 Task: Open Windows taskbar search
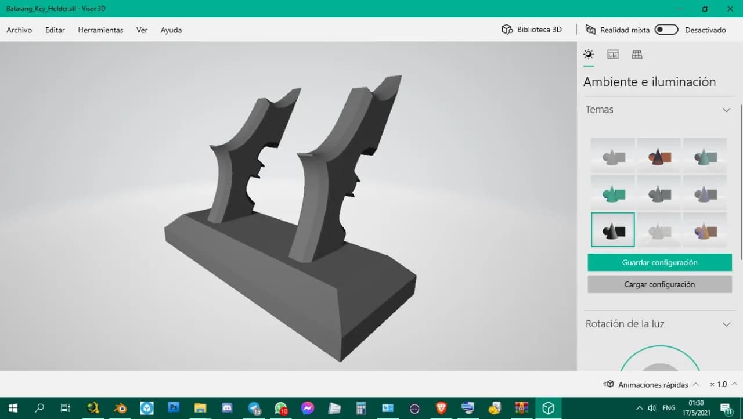click(x=39, y=408)
